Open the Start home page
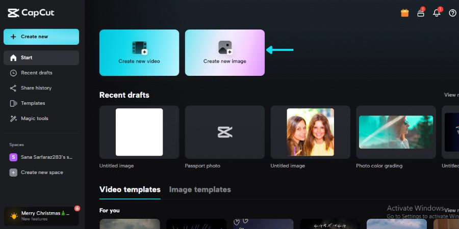Viewport: 459px width, 229px height. tap(41, 58)
